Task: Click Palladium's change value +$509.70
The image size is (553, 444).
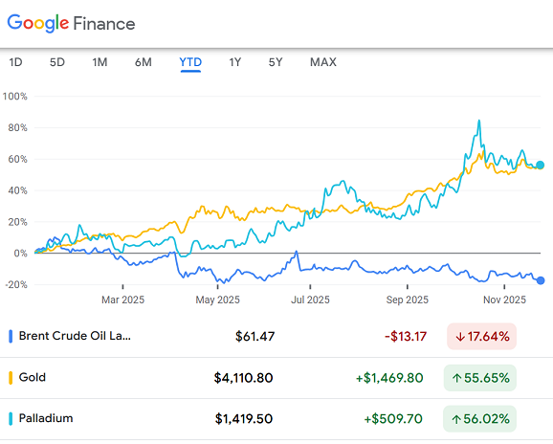Action: 393,419
